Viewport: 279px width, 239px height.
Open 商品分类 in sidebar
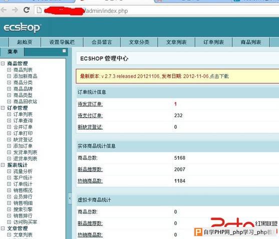[23, 82]
